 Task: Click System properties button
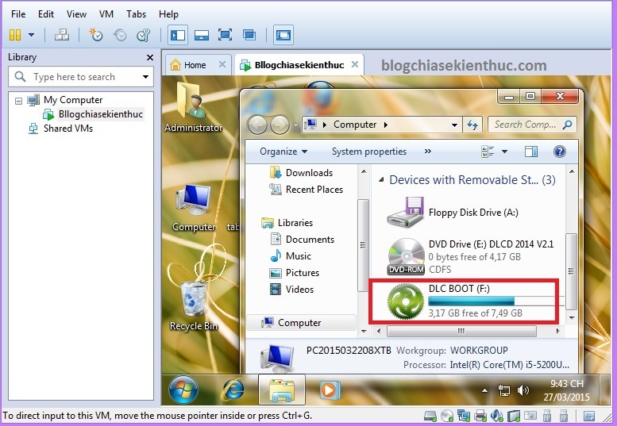click(x=369, y=152)
